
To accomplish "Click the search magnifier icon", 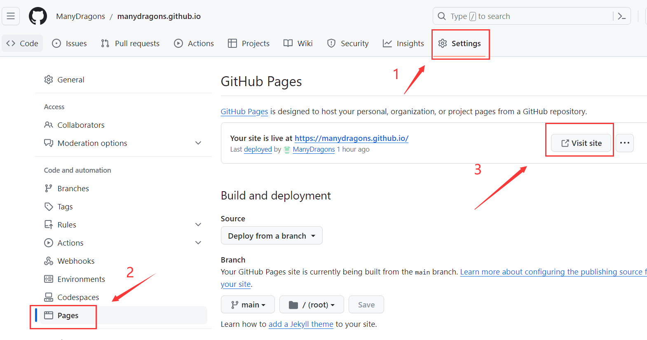I will pyautogui.click(x=442, y=16).
